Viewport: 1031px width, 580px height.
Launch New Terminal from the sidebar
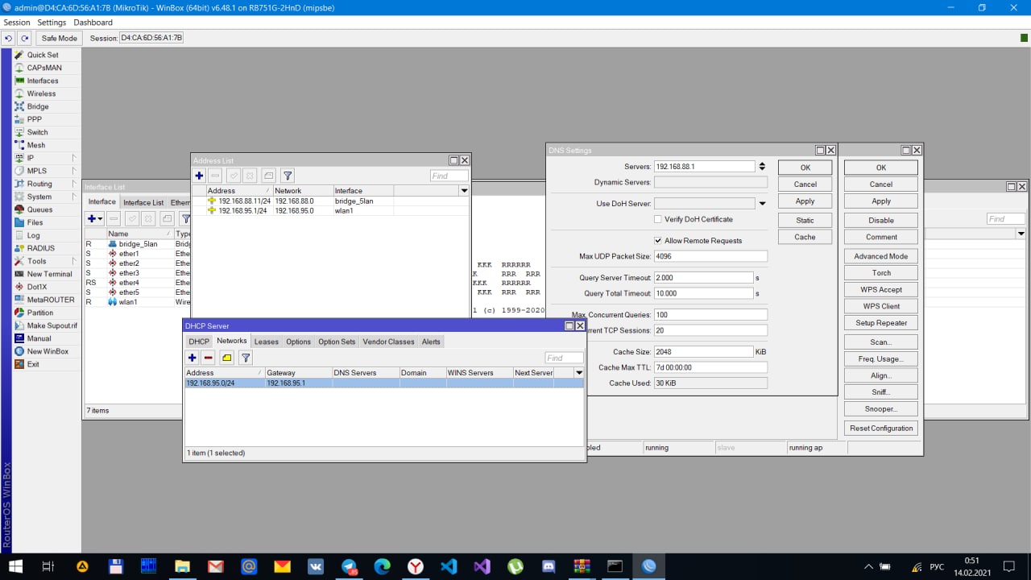(x=50, y=274)
